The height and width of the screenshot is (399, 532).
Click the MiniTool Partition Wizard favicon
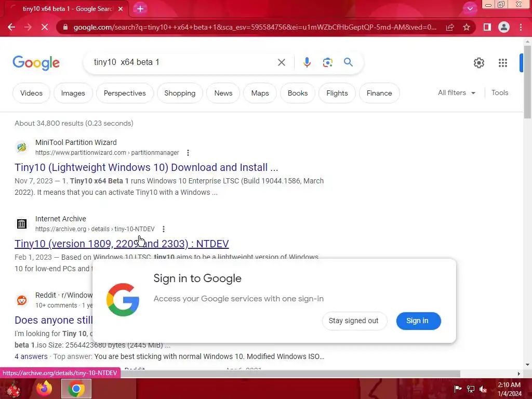(22, 147)
